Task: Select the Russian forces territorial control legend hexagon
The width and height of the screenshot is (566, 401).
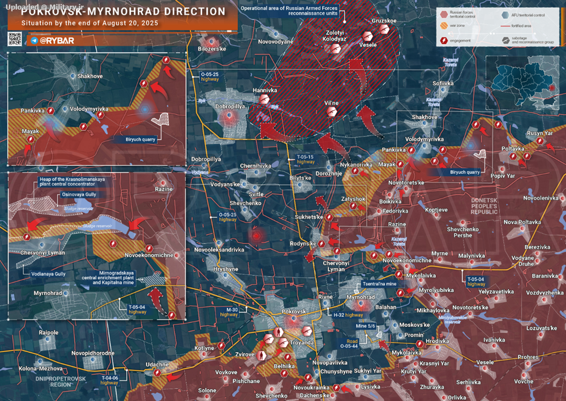Action: 444,15
